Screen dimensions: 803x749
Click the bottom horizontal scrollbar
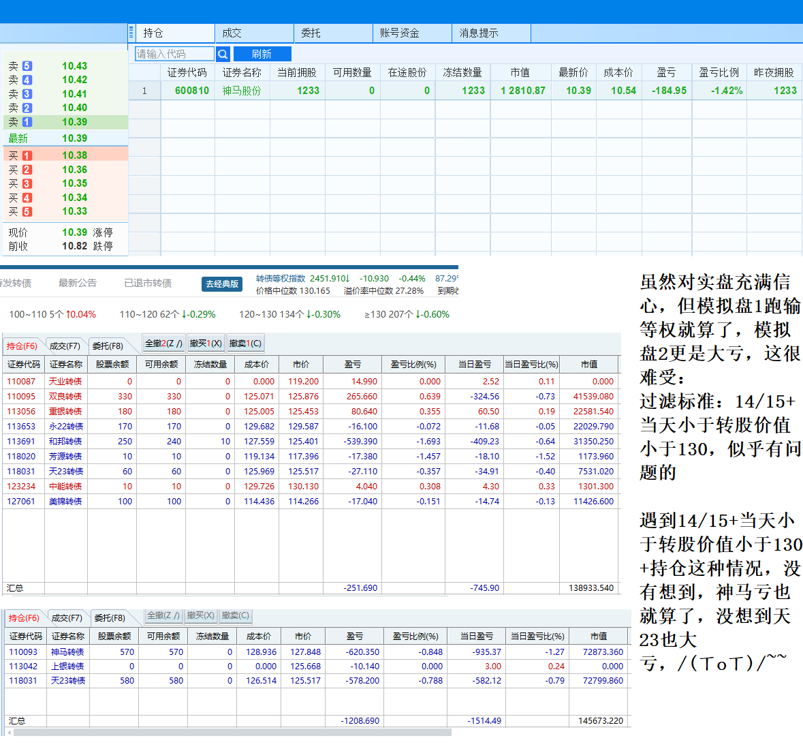232,733
